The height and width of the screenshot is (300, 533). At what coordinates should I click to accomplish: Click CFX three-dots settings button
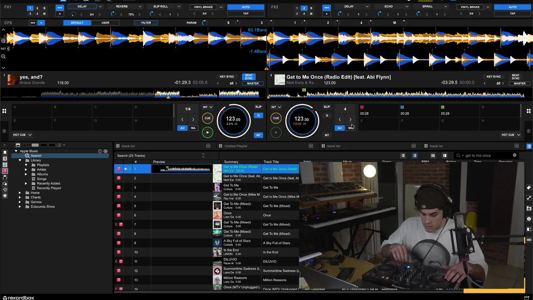[33, 22]
